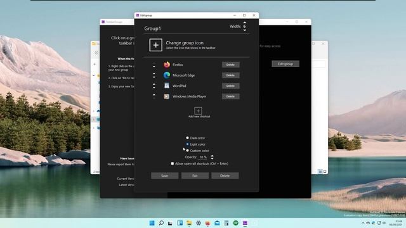Delete the WordPad shortcut
406x228 pixels.
pyautogui.click(x=230, y=86)
